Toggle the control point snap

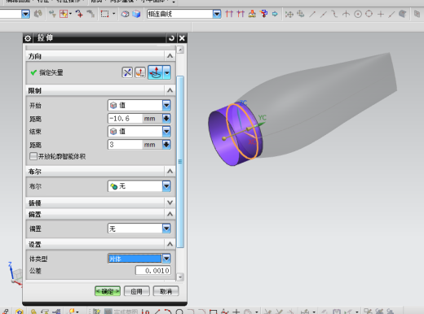[334, 14]
